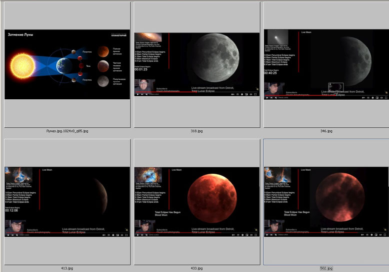Click the file name label '346.jpg'

click(326, 131)
